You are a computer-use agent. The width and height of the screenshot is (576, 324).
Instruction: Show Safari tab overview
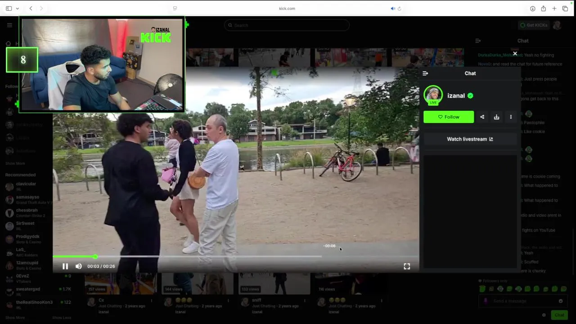click(565, 9)
